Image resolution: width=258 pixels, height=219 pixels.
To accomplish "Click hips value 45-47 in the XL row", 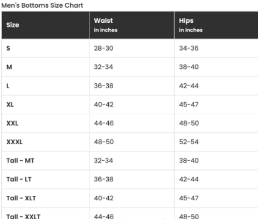I will 189,105.
